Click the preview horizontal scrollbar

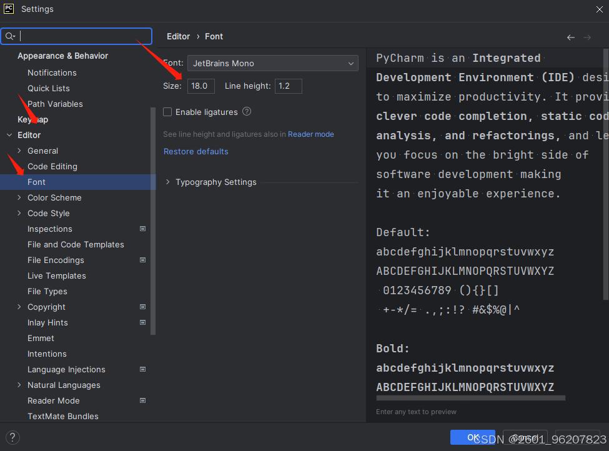click(x=470, y=398)
